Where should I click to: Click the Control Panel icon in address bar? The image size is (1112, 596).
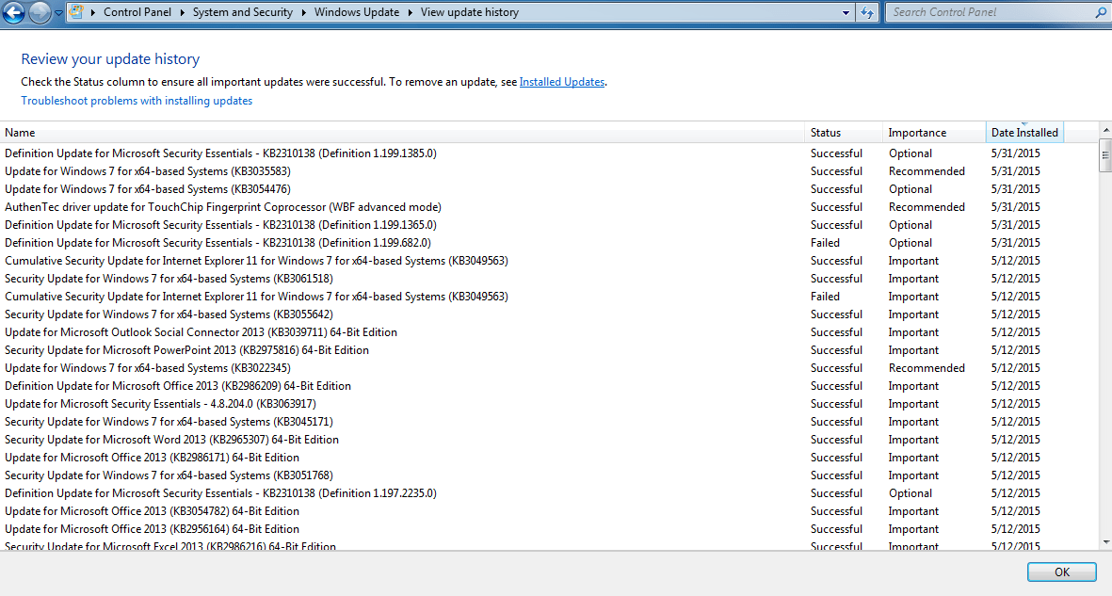pyautogui.click(x=76, y=12)
